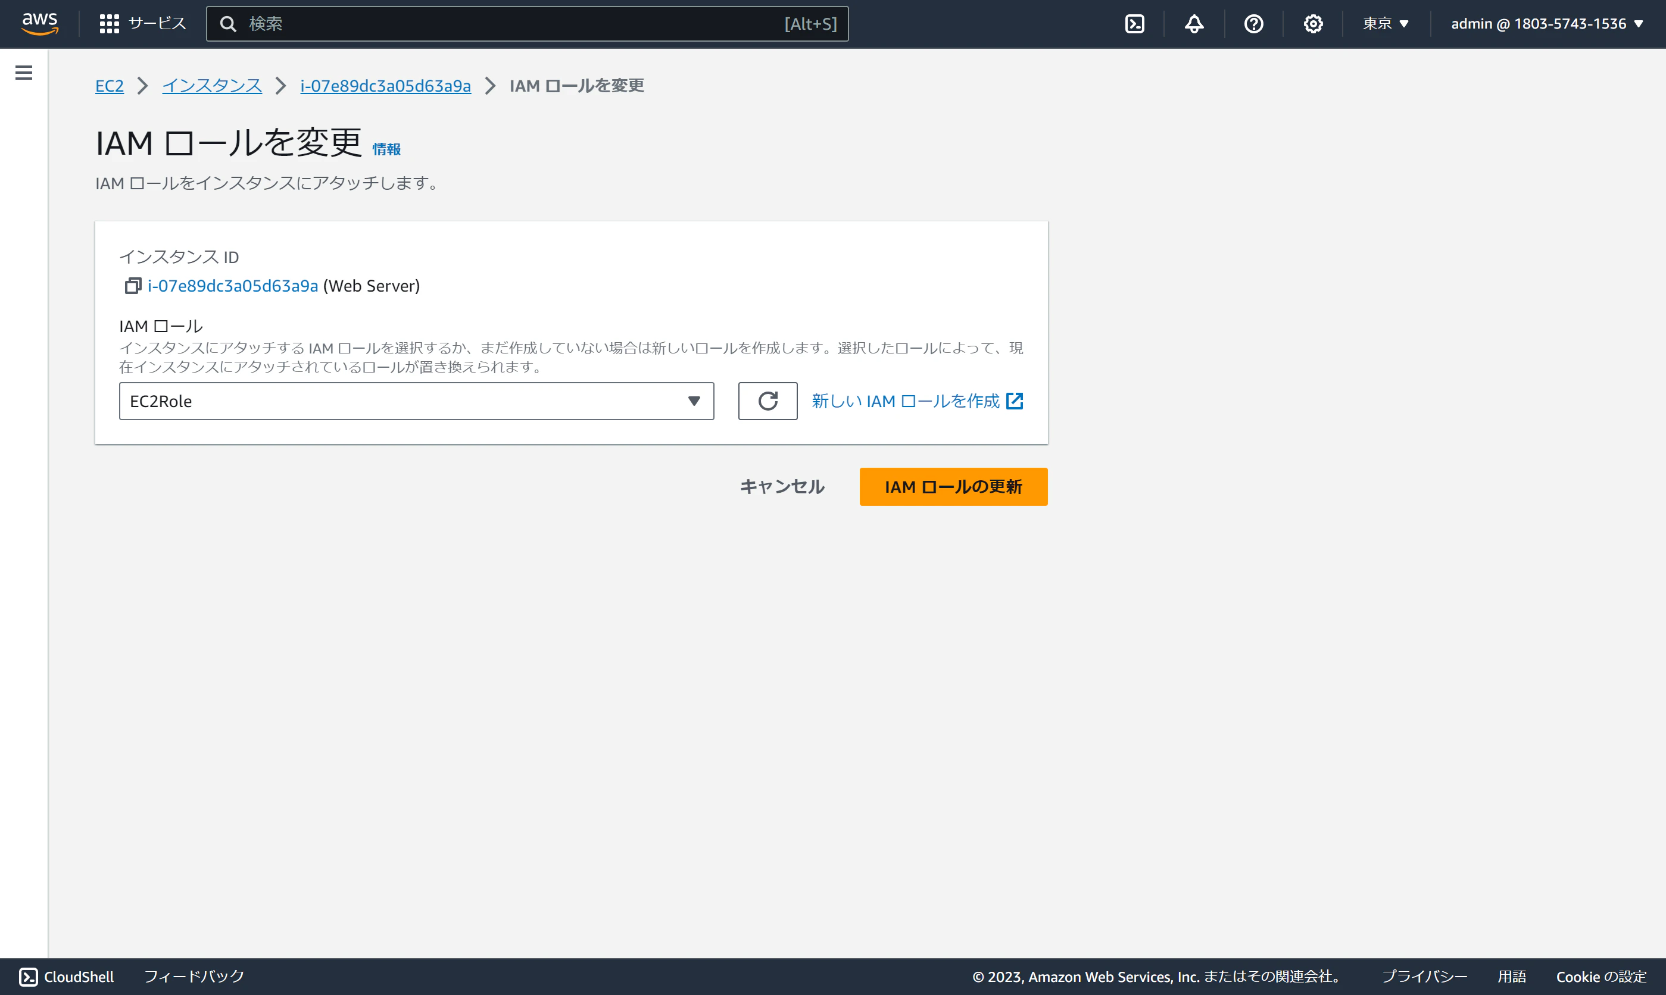Click the 情報 link next to title
1666x995 pixels.
pyautogui.click(x=386, y=149)
